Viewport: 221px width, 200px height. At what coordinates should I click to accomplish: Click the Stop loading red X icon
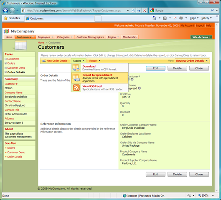click(x=145, y=10)
